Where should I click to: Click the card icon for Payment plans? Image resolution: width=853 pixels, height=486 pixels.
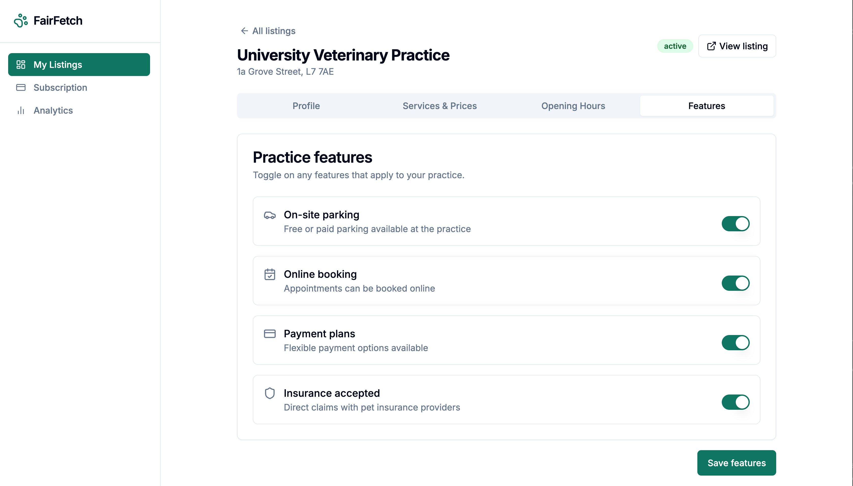270,334
